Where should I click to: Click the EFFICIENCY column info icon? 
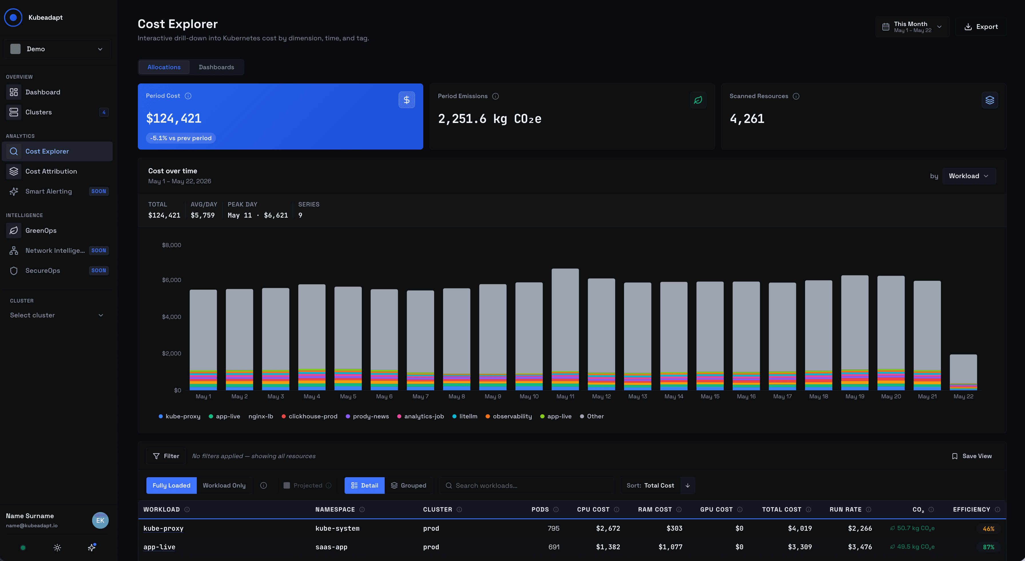pos(997,510)
